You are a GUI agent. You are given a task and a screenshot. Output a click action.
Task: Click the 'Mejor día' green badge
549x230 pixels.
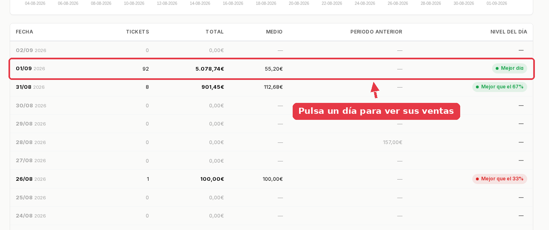tap(509, 69)
